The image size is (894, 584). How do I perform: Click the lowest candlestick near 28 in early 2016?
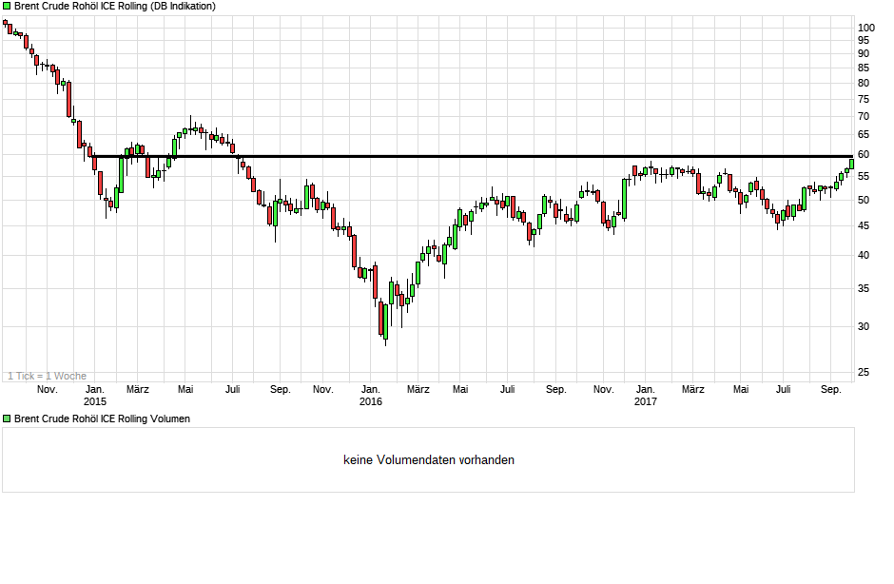(385, 322)
